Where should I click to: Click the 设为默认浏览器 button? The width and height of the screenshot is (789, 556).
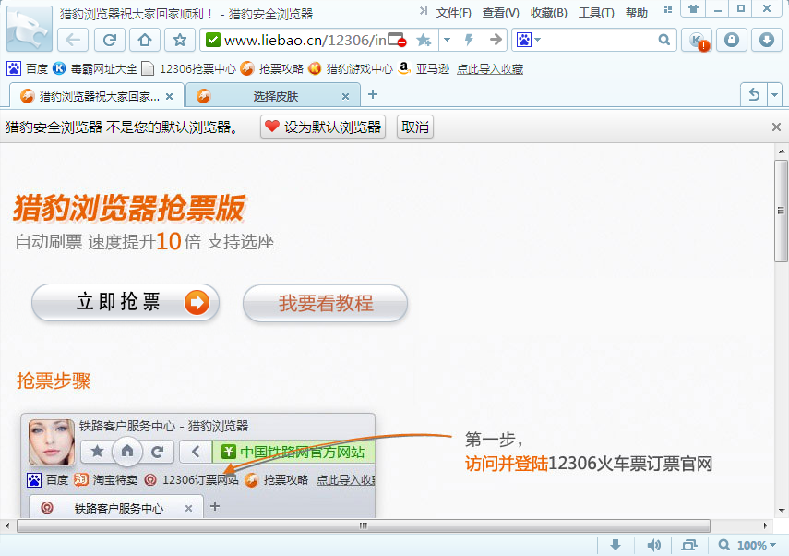click(x=323, y=127)
